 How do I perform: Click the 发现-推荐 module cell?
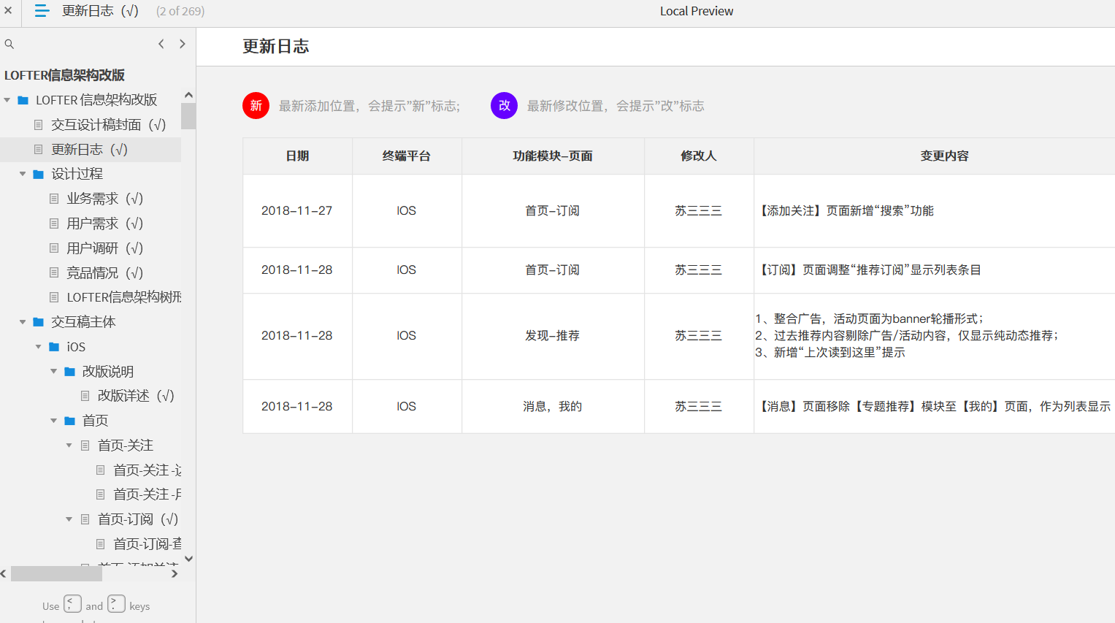(x=553, y=336)
